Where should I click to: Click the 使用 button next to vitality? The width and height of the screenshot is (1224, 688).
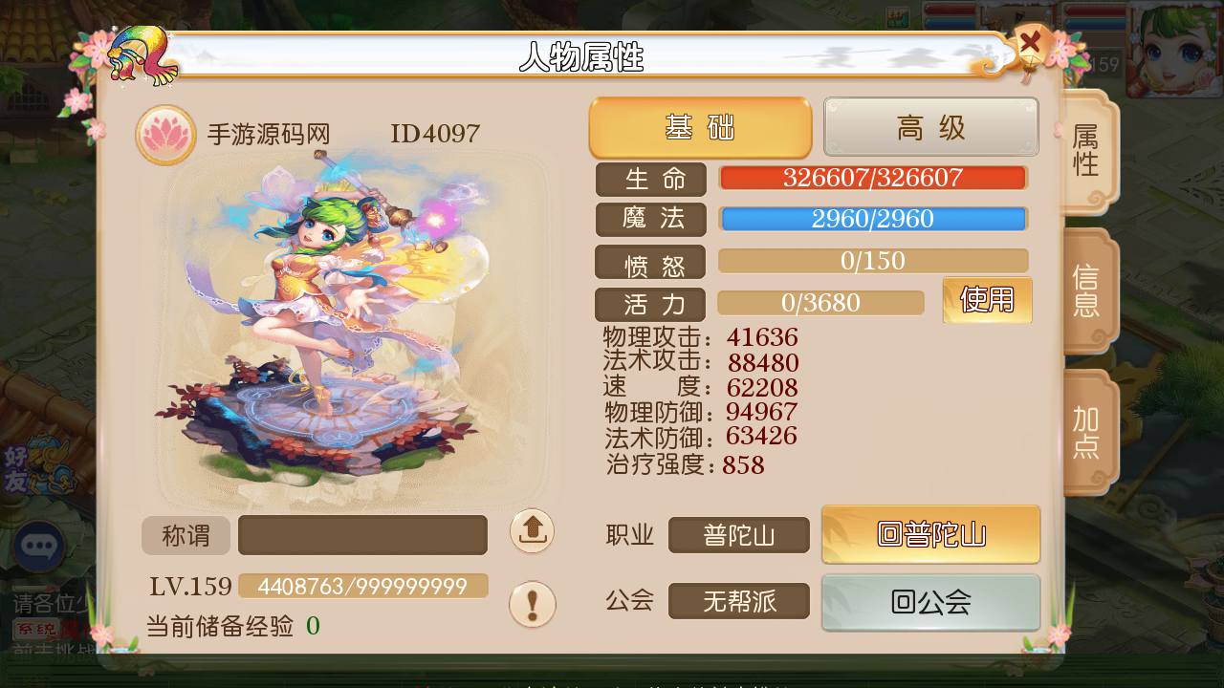[988, 300]
